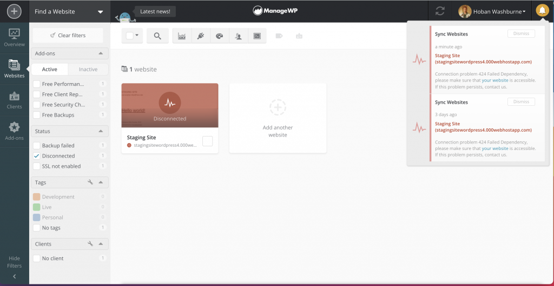
Task: Open the performance chart toolbar icon
Action: coord(182,36)
